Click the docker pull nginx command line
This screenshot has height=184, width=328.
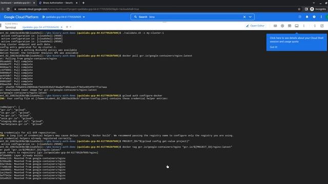click(x=157, y=56)
